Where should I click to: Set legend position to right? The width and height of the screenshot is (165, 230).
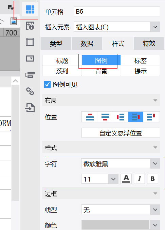click(136, 117)
